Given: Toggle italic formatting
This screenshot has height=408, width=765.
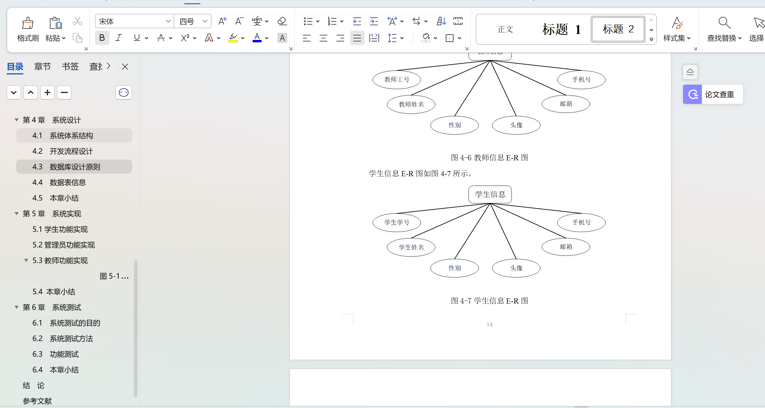Looking at the screenshot, I should tap(119, 38).
